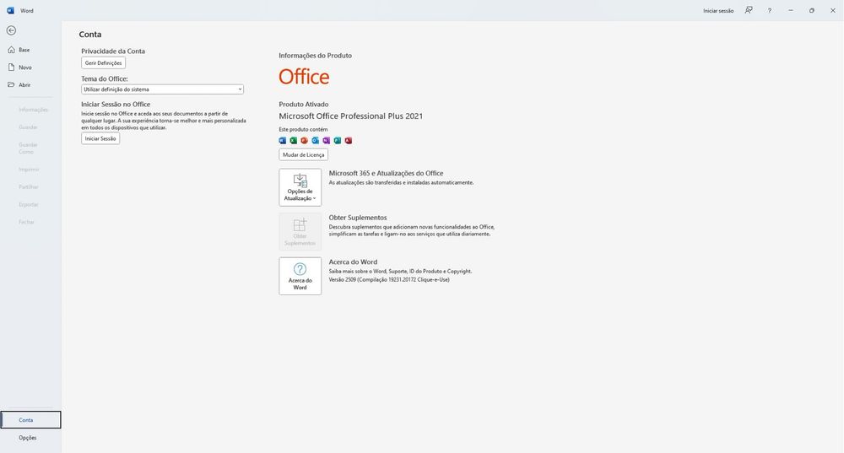Viewport: 844px width, 453px height.
Task: Click the Word app icon in title bar
Action: point(10,10)
